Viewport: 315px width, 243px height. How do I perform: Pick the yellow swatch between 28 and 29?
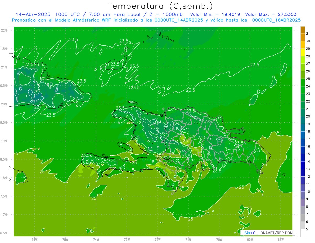tap(303, 53)
